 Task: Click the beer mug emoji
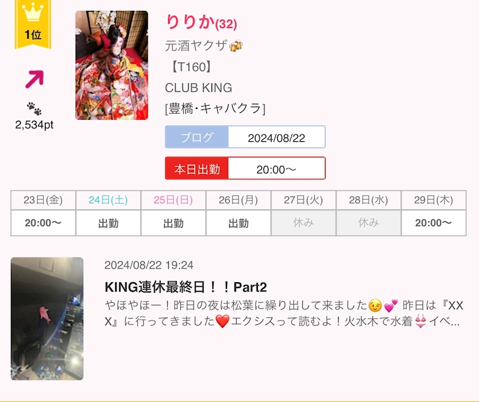coord(235,46)
